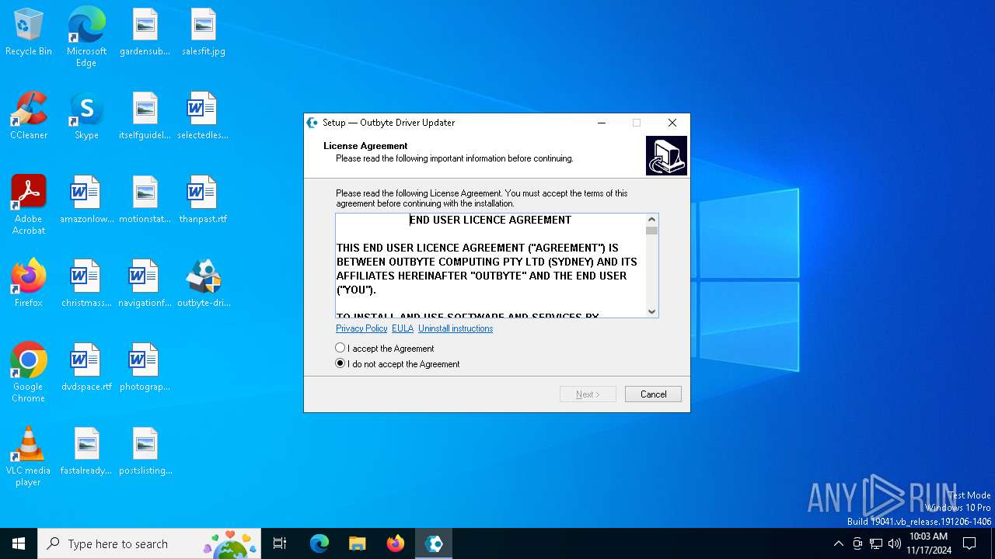Open Skype desktop shortcut
Image resolution: width=995 pixels, height=559 pixels.
pyautogui.click(x=86, y=116)
